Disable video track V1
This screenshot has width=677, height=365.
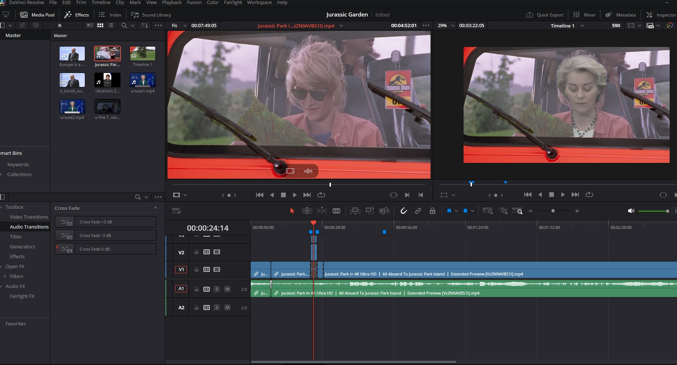217,270
